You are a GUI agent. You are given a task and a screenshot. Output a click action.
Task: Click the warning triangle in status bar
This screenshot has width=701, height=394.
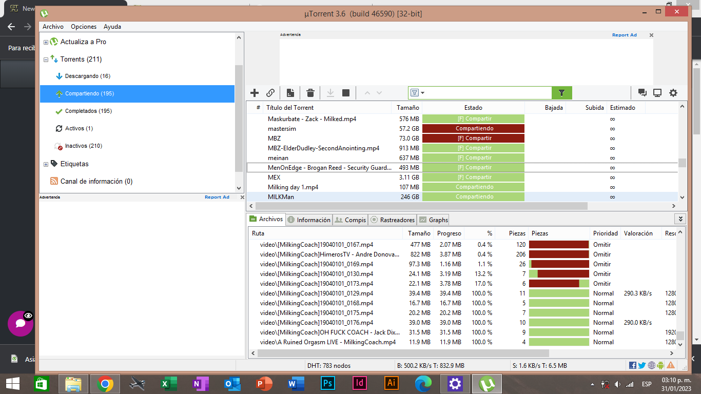point(671,365)
